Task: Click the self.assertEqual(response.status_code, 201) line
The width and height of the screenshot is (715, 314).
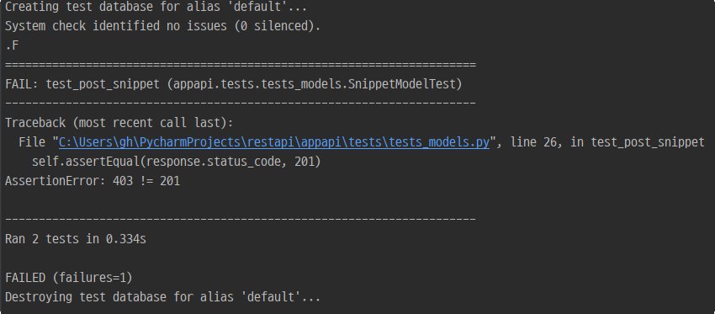Action: point(177,162)
